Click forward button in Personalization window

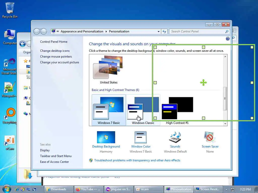pyautogui.click(x=44, y=31)
